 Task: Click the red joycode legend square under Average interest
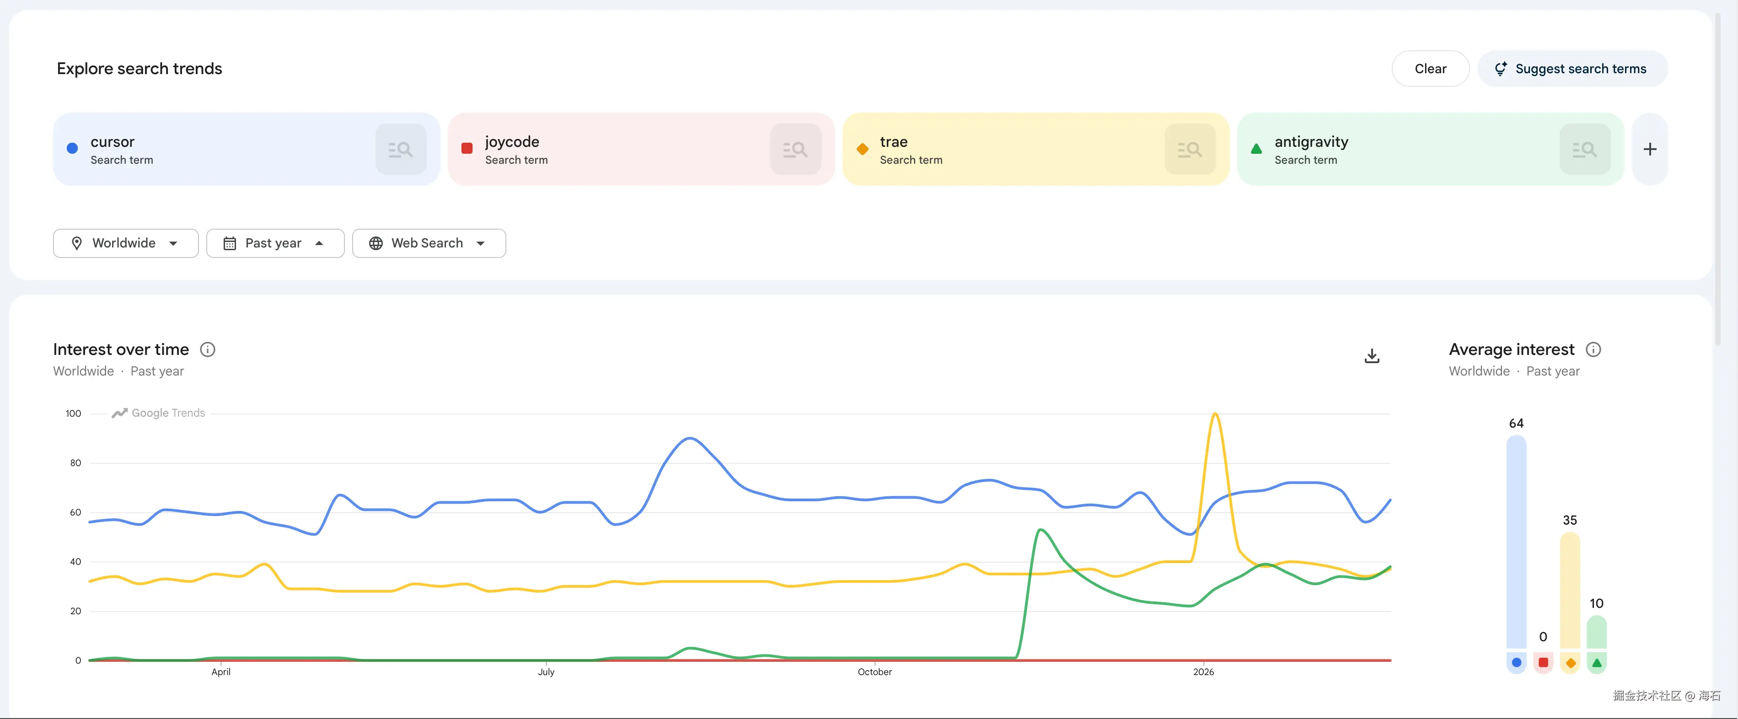[x=1543, y=662]
